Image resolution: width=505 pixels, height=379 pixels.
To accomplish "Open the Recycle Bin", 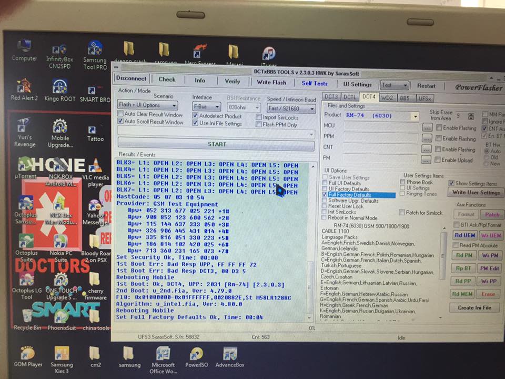I will (27, 319).
